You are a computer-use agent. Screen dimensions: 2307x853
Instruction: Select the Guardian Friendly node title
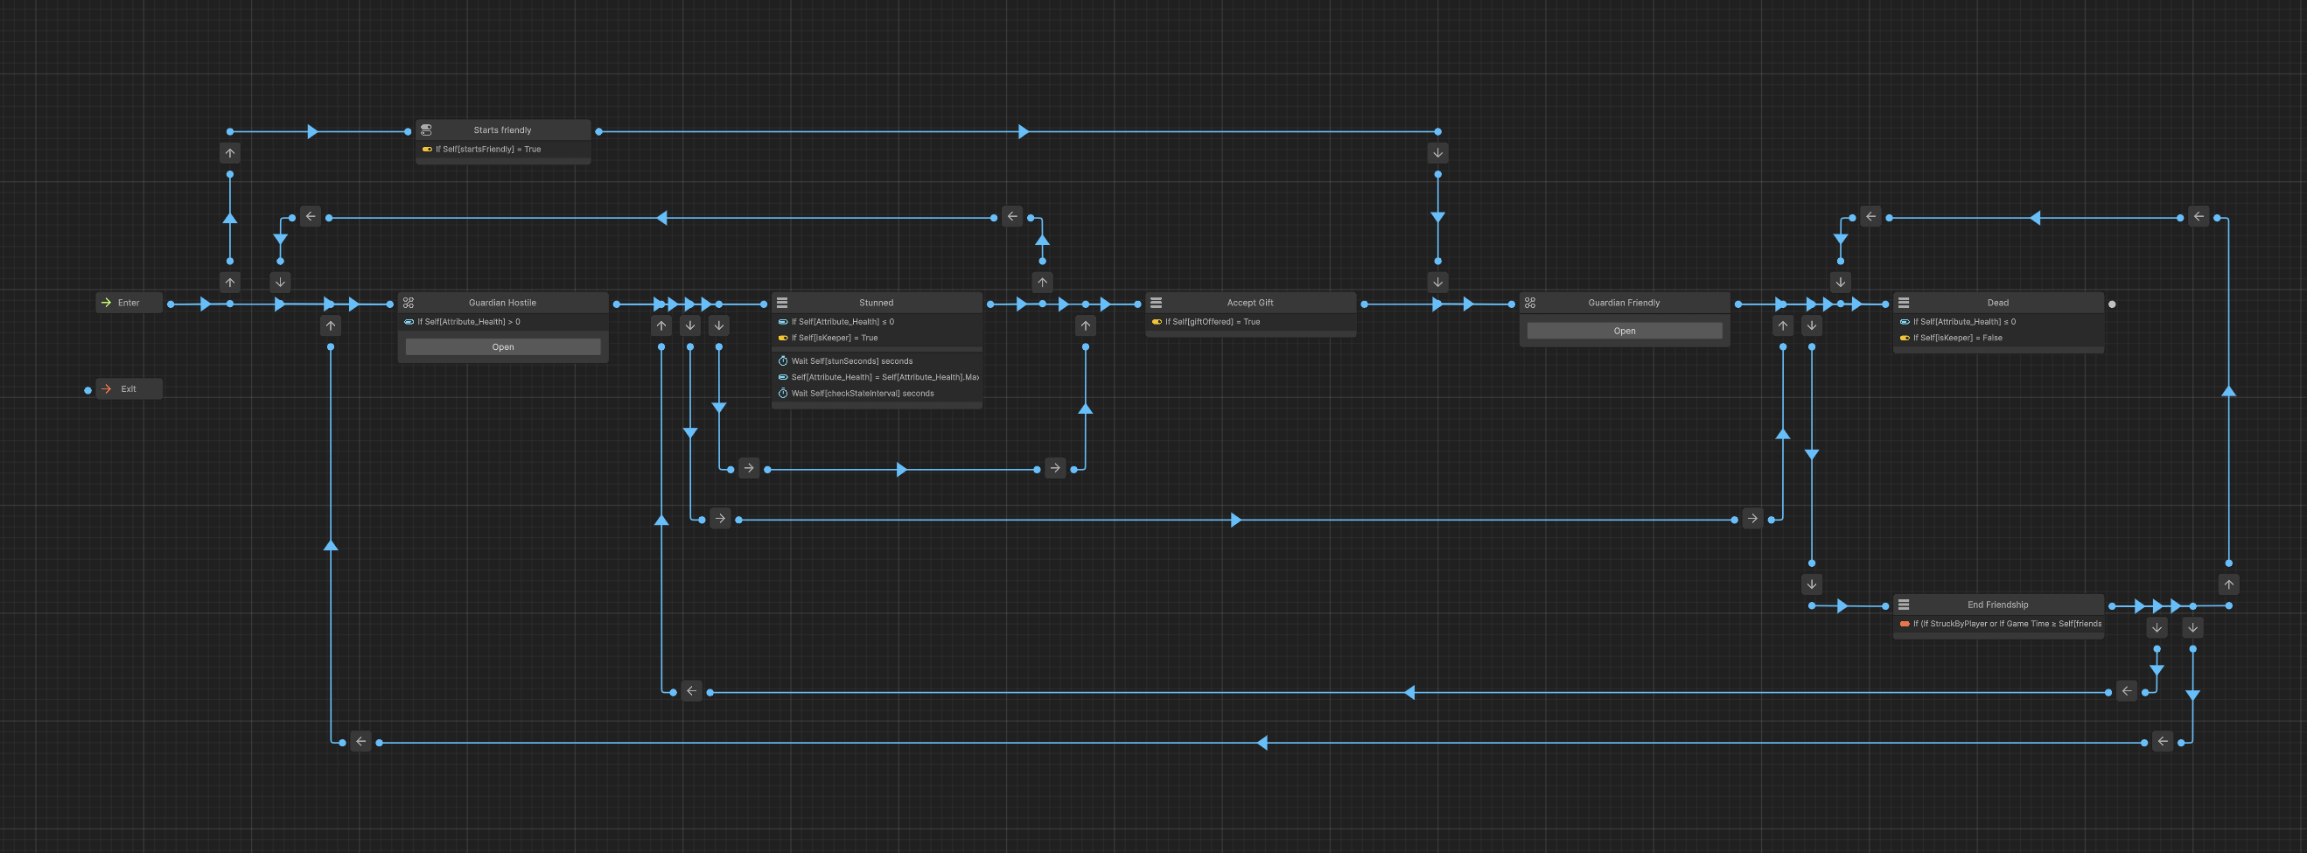pyautogui.click(x=1624, y=303)
